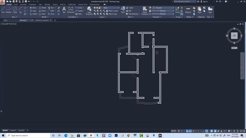This screenshot has height=138, width=246.
Task: Open the Manage ribbon tab
Action: pyautogui.click(x=47, y=4)
